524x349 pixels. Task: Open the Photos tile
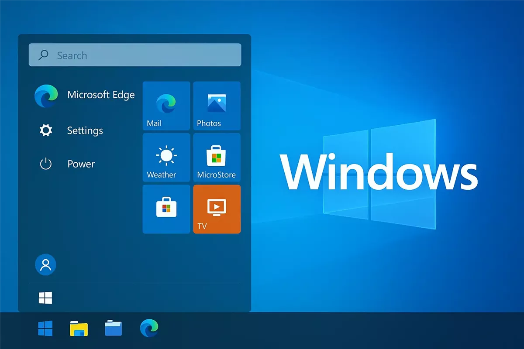point(217,106)
